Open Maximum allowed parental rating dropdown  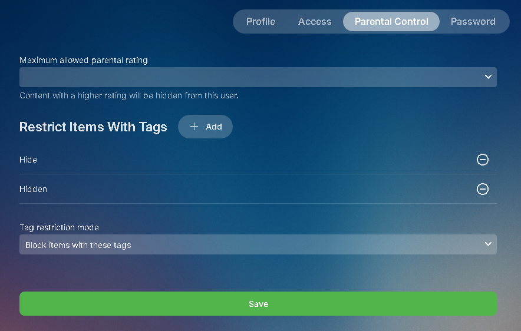[x=258, y=77]
